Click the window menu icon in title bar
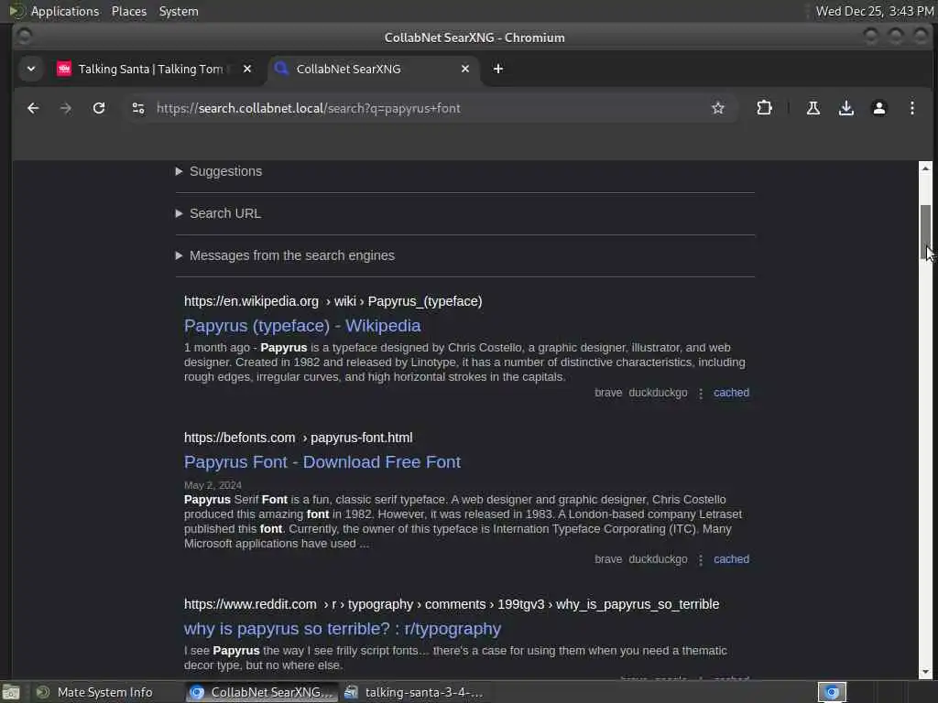 tap(24, 37)
